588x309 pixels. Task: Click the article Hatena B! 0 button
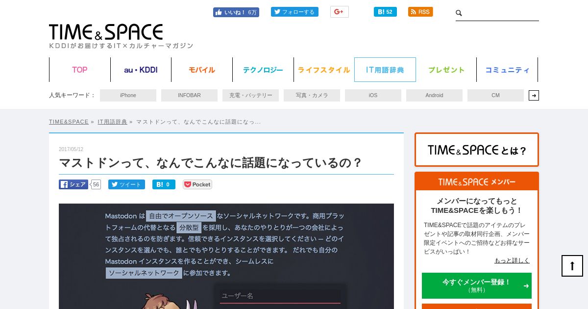[x=164, y=184]
